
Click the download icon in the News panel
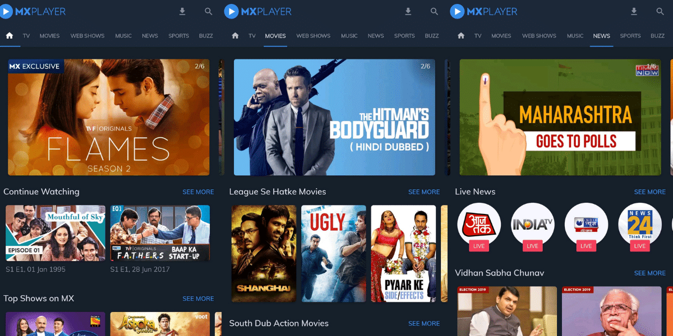click(634, 11)
